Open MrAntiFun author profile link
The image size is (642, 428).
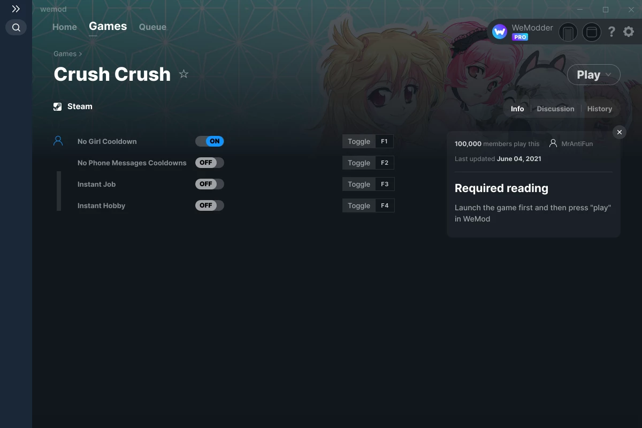click(x=577, y=143)
